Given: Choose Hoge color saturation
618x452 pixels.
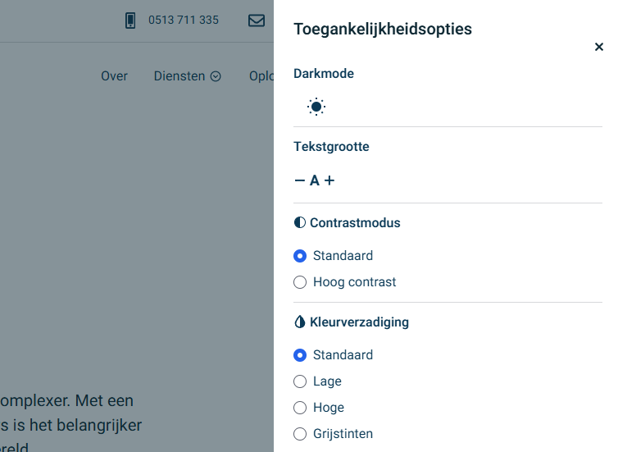Looking at the screenshot, I should pos(300,408).
